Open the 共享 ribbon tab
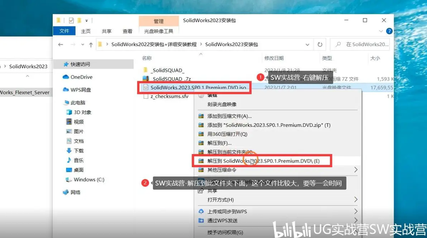The width and height of the screenshot is (427, 238). point(106,31)
